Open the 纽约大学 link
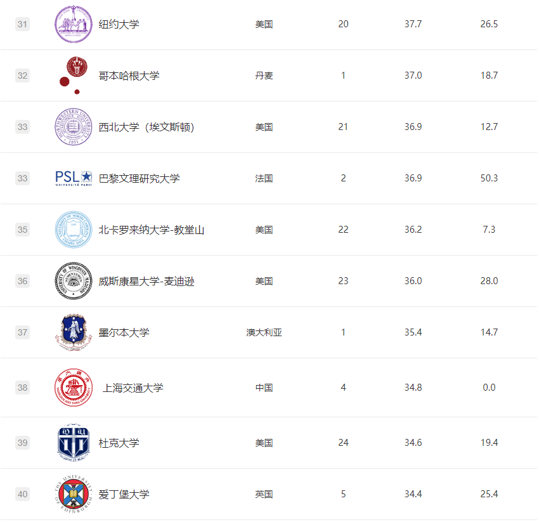539x522 pixels. (119, 25)
